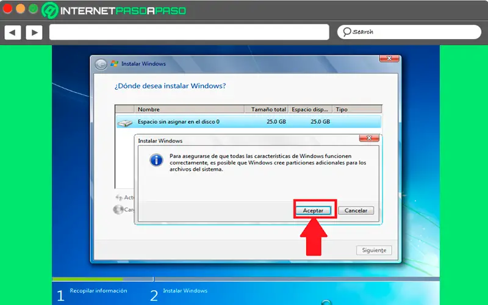Sort by Espacio disp... column header
Image resolution: width=488 pixels, height=305 pixels.
(x=310, y=109)
